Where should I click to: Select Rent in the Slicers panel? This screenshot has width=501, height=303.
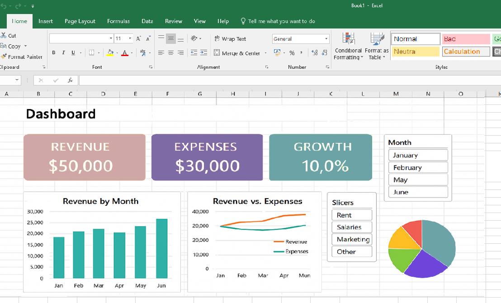coord(351,215)
